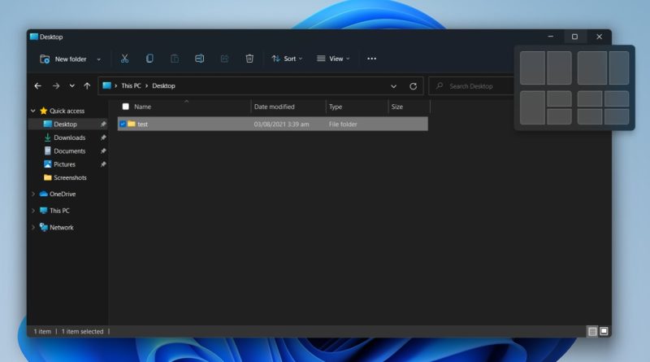Open the See more three-dots menu
The image size is (650, 362).
372,59
